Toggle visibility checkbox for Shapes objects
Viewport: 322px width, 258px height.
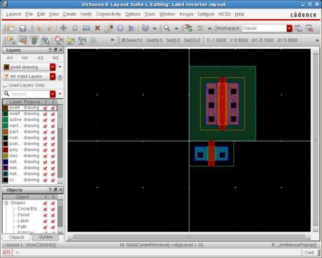[45, 203]
